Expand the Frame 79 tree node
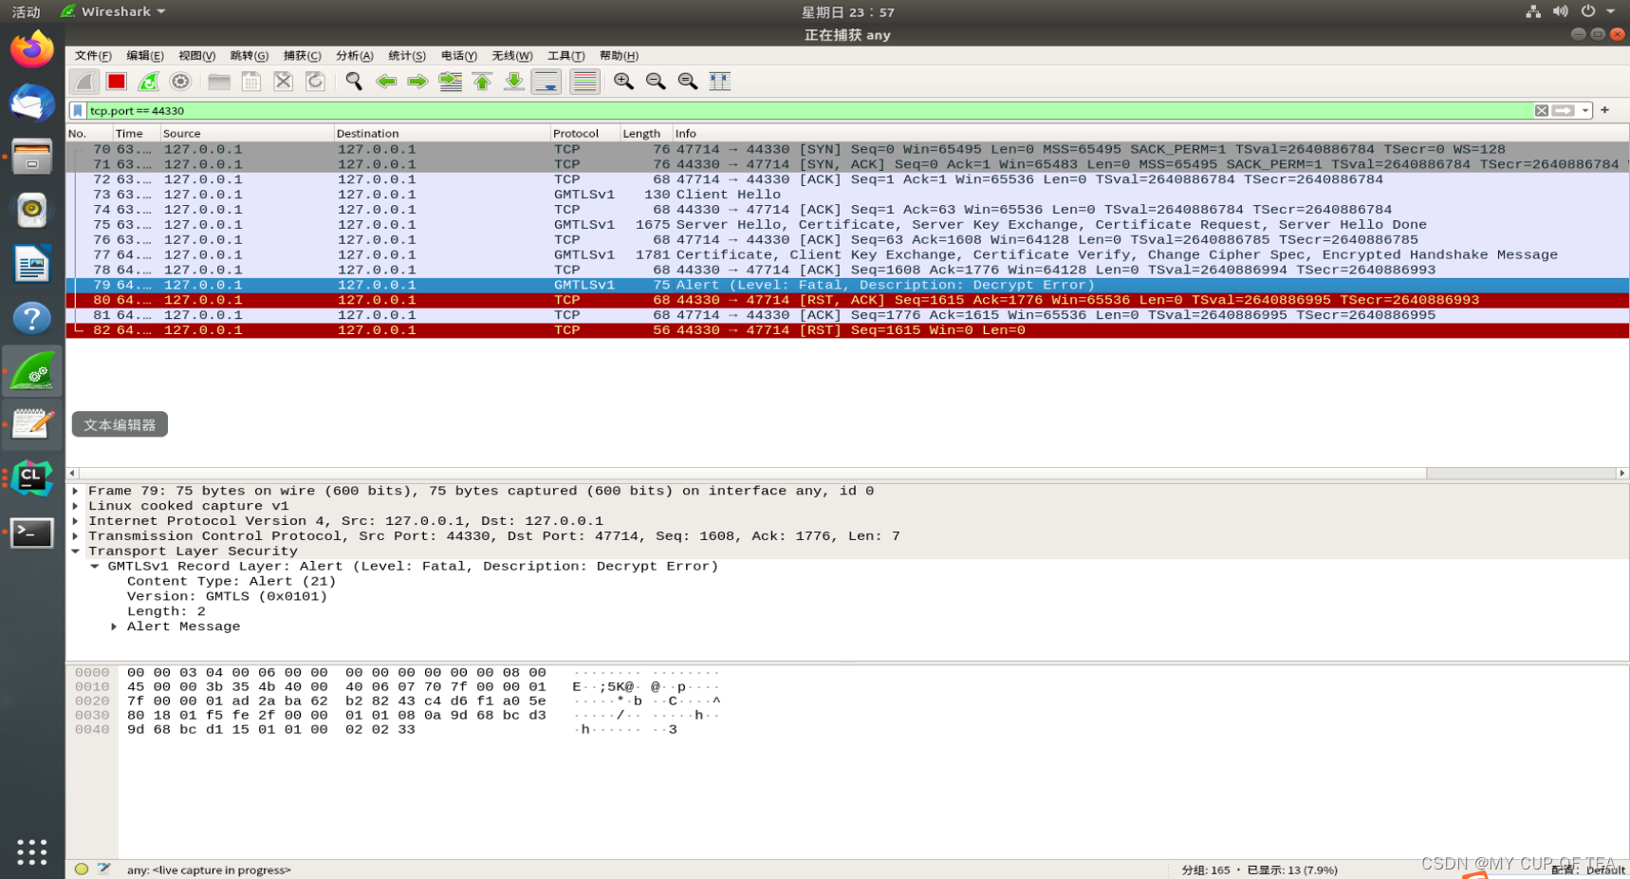Screen dimensions: 1630x879 coord(76,491)
